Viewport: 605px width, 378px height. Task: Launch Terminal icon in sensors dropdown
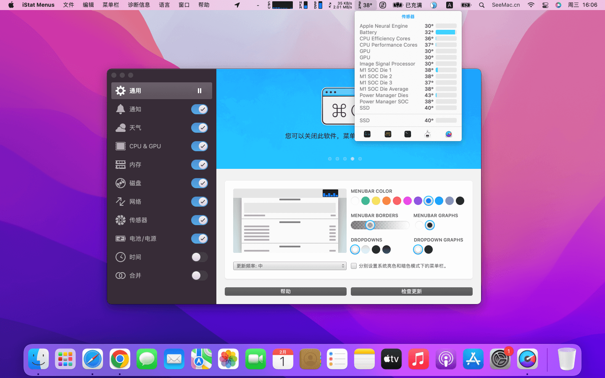(x=408, y=134)
